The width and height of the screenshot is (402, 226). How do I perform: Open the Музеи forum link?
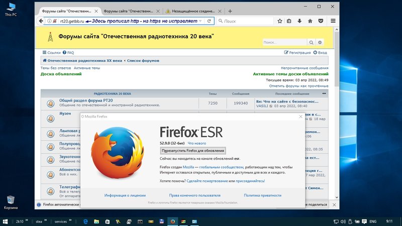(x=65, y=114)
